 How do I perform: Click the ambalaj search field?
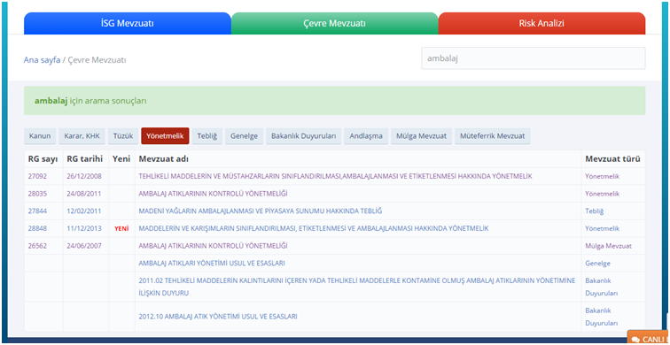(534, 58)
